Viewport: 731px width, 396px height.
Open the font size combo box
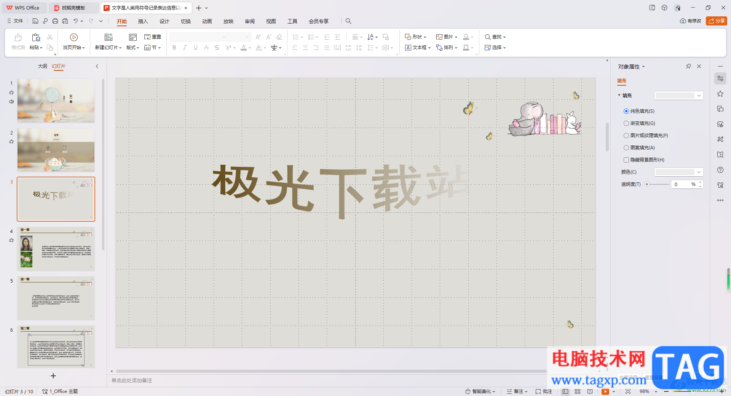[x=239, y=37]
